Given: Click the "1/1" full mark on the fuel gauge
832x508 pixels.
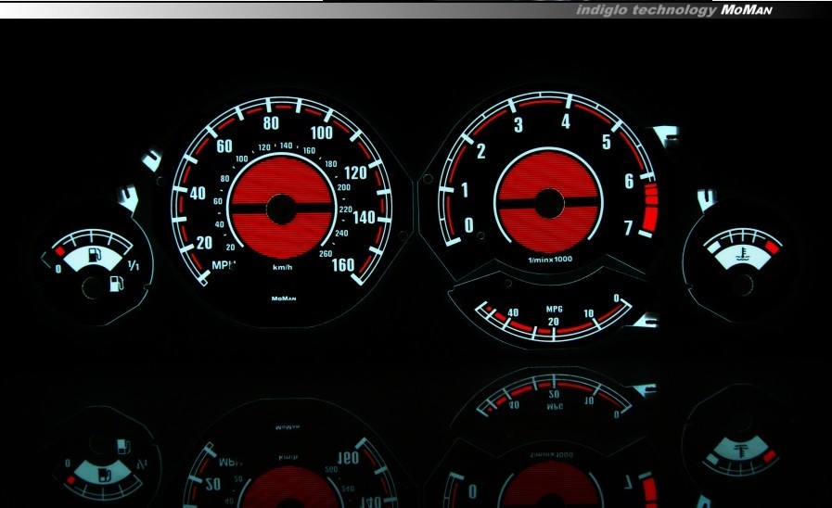Looking at the screenshot, I should point(134,265).
